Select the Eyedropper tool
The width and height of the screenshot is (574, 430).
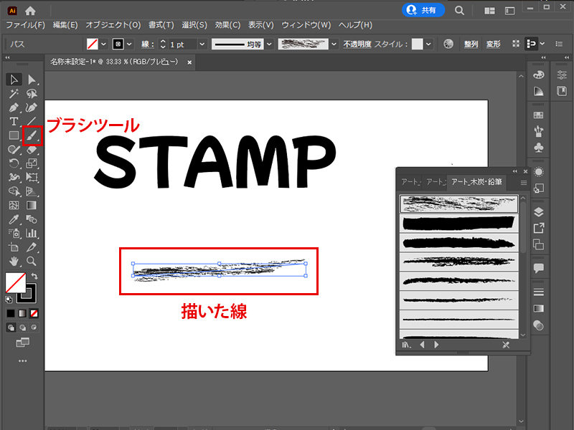click(15, 221)
